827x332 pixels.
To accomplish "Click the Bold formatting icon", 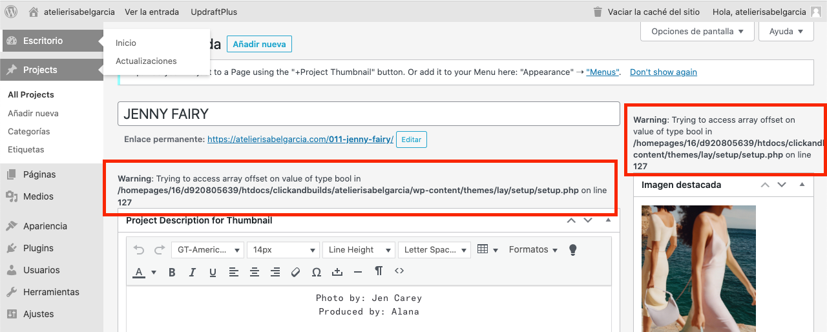I will coord(172,273).
